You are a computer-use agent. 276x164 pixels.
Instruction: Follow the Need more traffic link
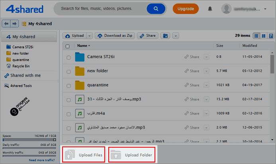pos(42,160)
